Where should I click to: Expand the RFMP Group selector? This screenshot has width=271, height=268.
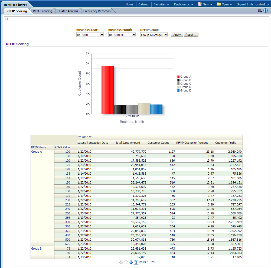166,35
